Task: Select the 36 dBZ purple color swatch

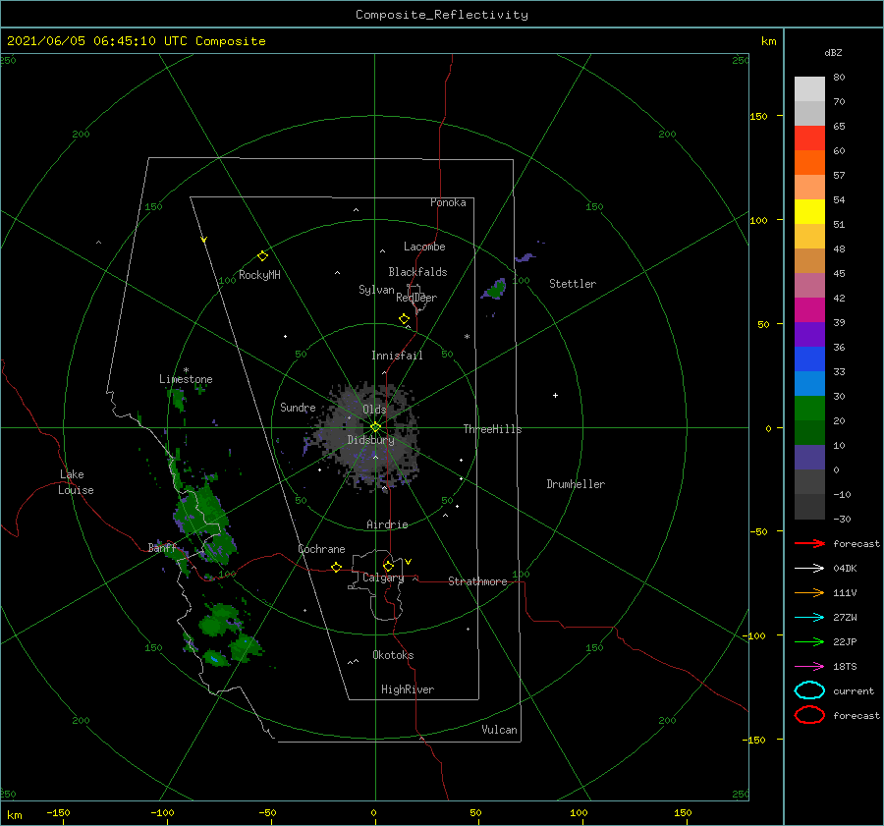Action: click(809, 334)
